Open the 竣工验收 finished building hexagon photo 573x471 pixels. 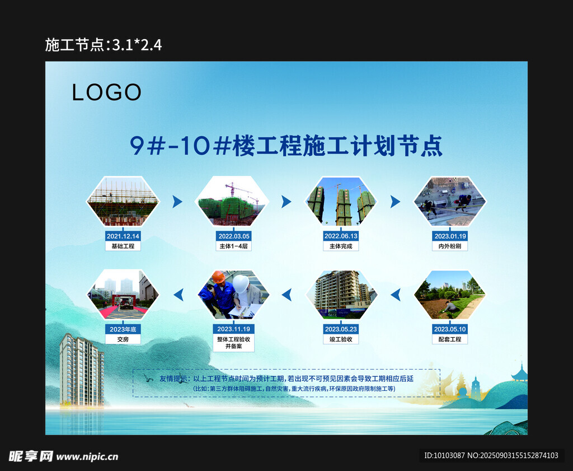tap(341, 295)
